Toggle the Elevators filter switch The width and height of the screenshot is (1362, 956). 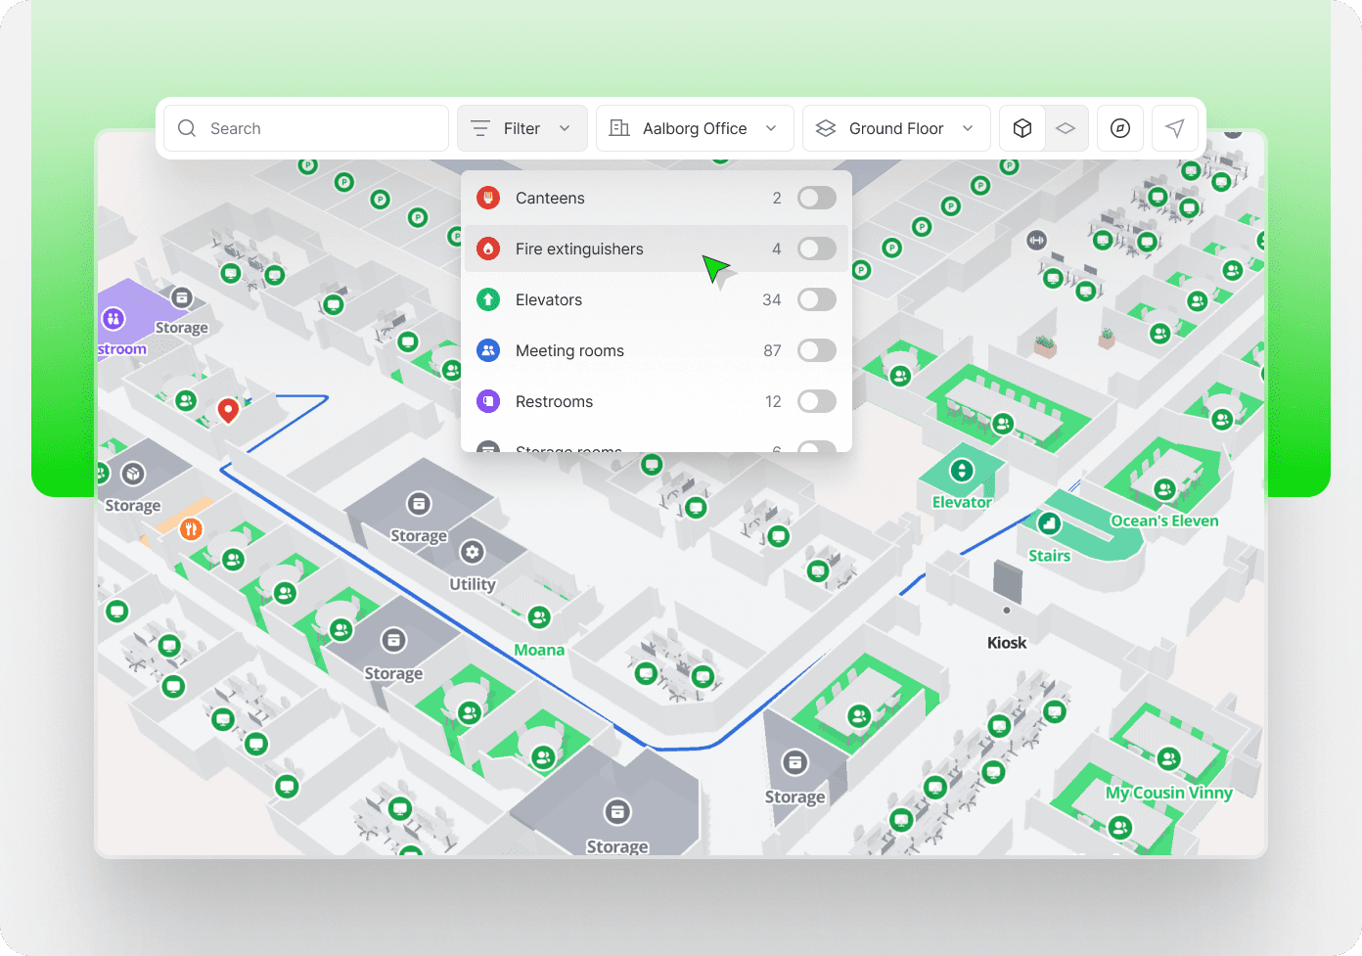point(817,299)
